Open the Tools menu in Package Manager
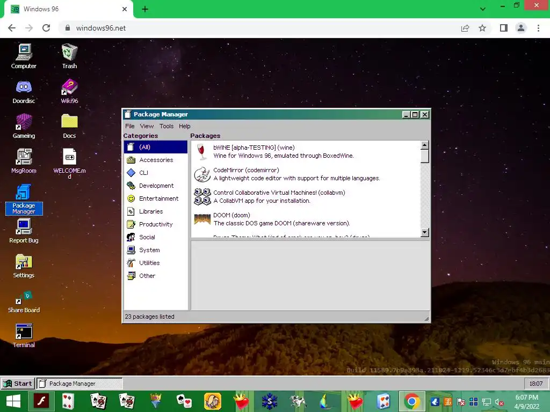Viewport: 550px width, 412px height. 167,126
